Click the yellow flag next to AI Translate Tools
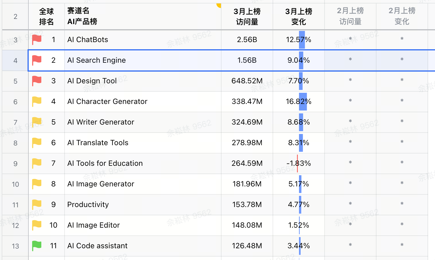Image resolution: width=435 pixels, height=260 pixels. point(36,143)
